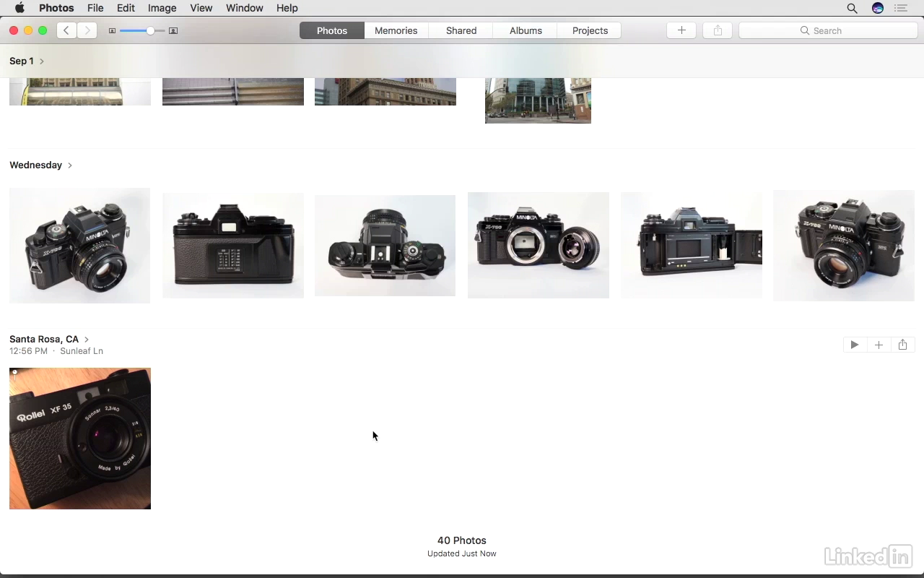The width and height of the screenshot is (924, 578).
Task: Focus the Search field
Action: [828, 30]
